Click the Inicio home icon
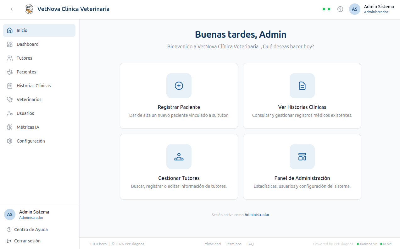 10,30
